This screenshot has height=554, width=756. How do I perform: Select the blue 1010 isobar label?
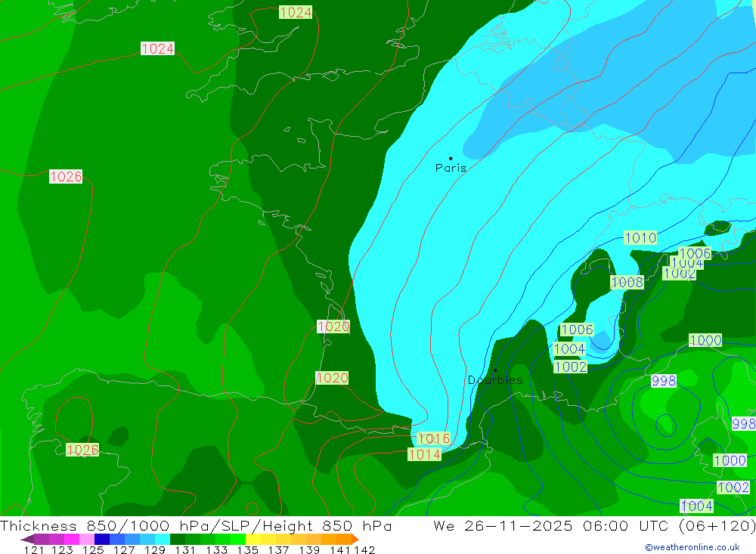640,238
